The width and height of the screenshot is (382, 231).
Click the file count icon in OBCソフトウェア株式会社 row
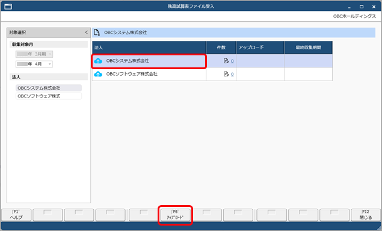click(226, 74)
